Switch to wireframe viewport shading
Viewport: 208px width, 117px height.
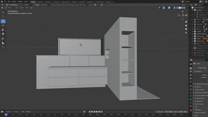click(x=177, y=8)
